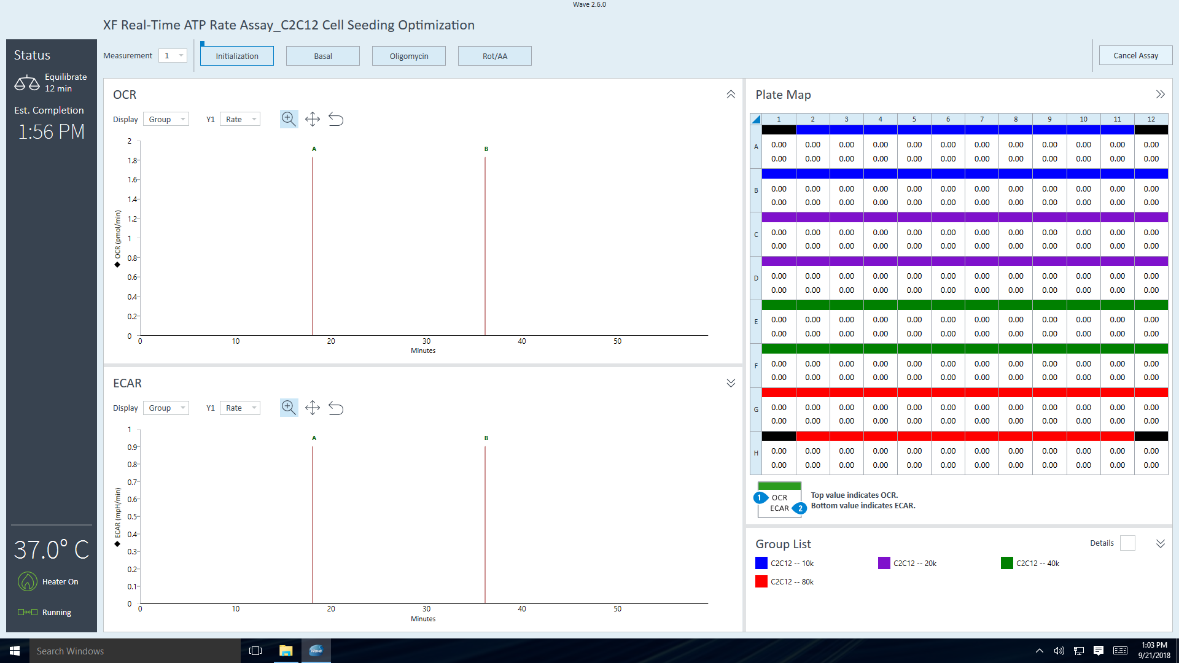Click the OCR graph zoom magnifier icon
Image resolution: width=1179 pixels, height=663 pixels.
point(289,119)
